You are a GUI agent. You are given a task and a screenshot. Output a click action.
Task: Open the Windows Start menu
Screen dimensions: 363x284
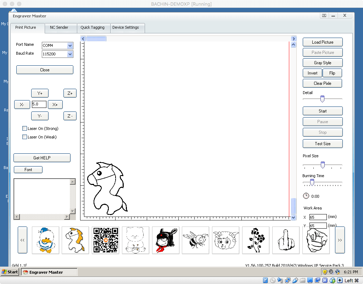[10, 272]
